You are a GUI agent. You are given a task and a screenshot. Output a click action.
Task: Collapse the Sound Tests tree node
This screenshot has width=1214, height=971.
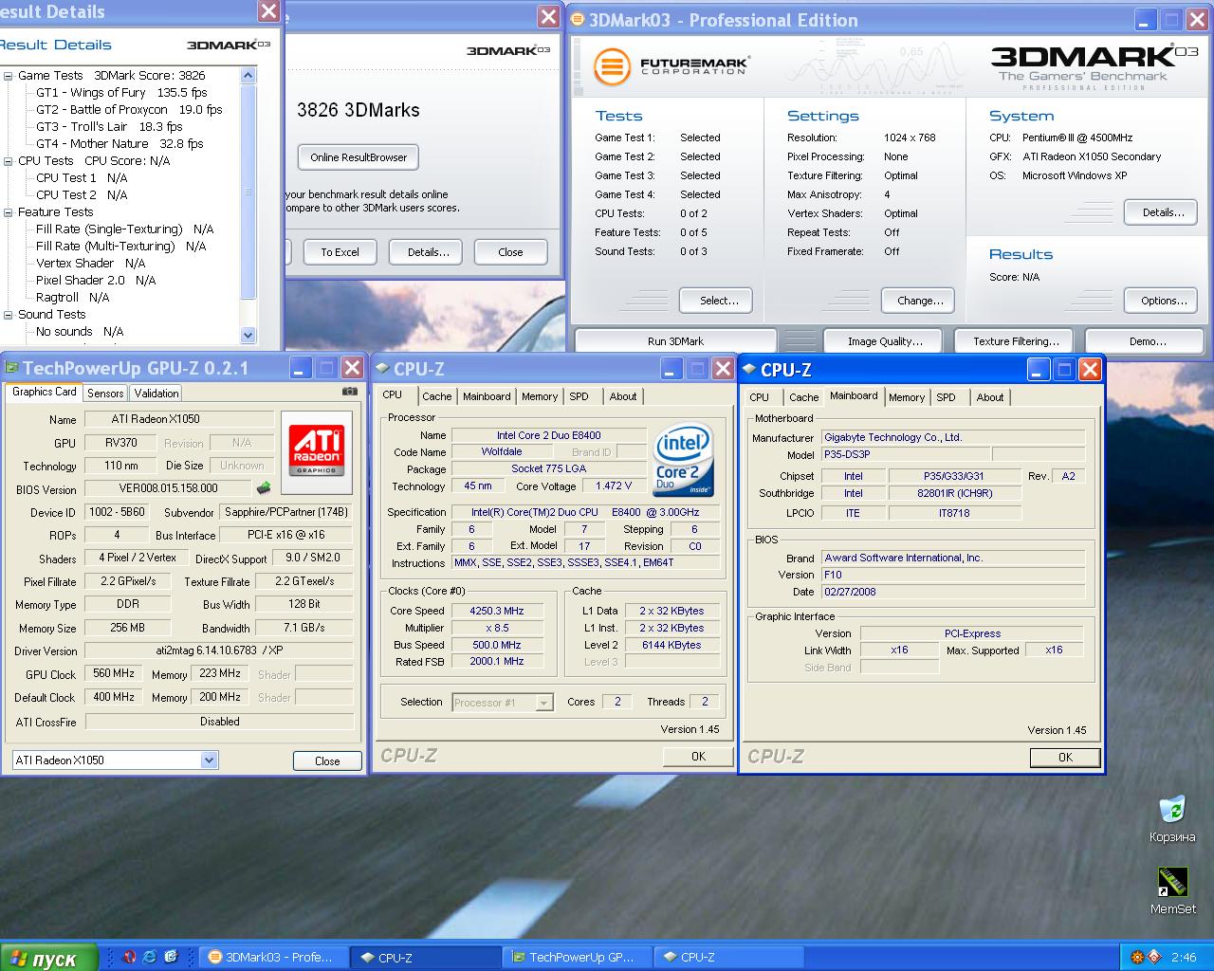9,315
